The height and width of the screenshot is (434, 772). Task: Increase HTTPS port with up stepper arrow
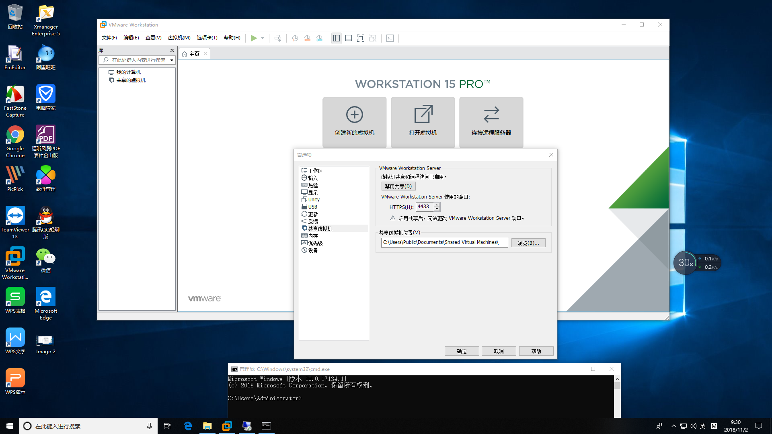point(437,205)
